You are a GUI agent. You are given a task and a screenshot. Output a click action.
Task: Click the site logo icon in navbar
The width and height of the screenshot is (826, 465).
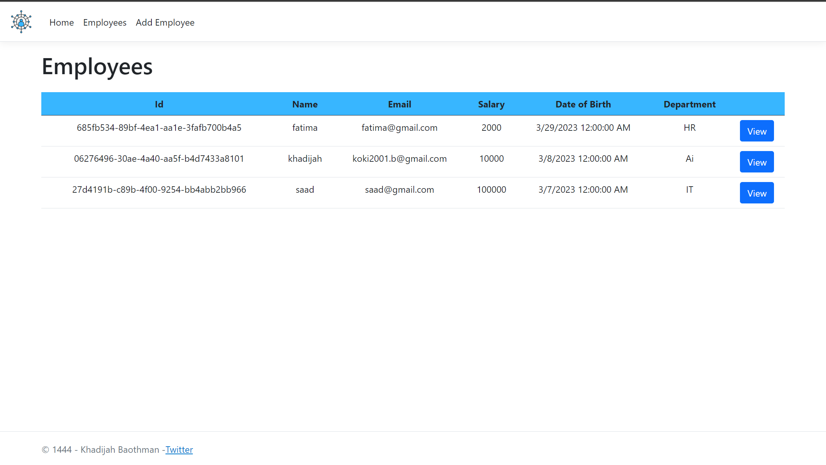pos(21,22)
